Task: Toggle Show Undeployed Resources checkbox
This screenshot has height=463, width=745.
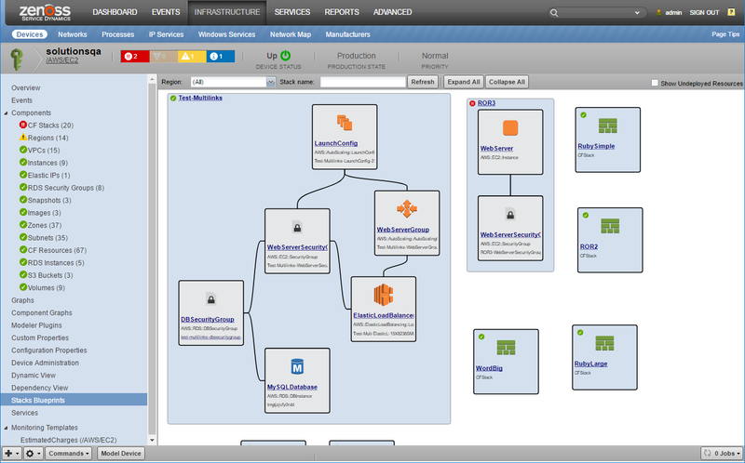Action: tap(655, 83)
